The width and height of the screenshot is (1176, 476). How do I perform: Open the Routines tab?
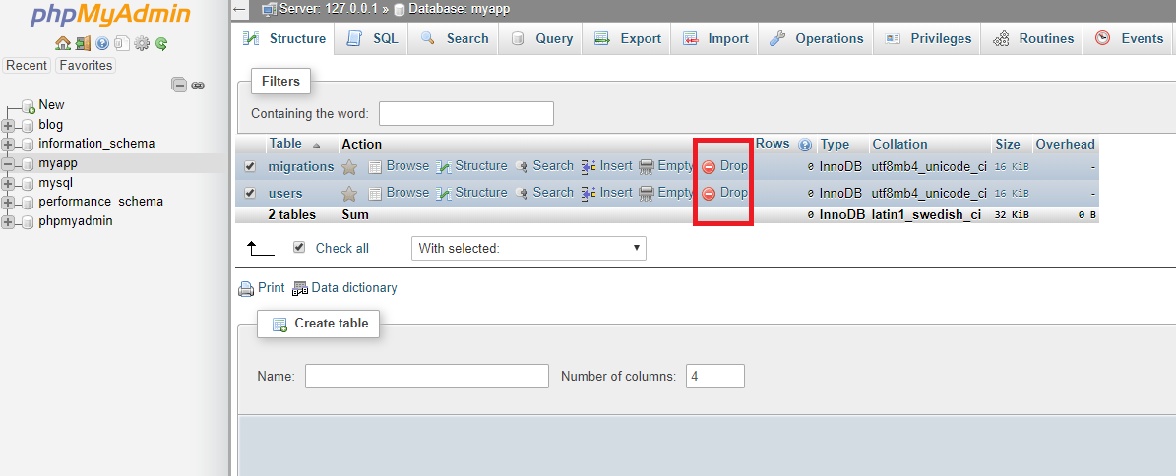pos(1032,39)
